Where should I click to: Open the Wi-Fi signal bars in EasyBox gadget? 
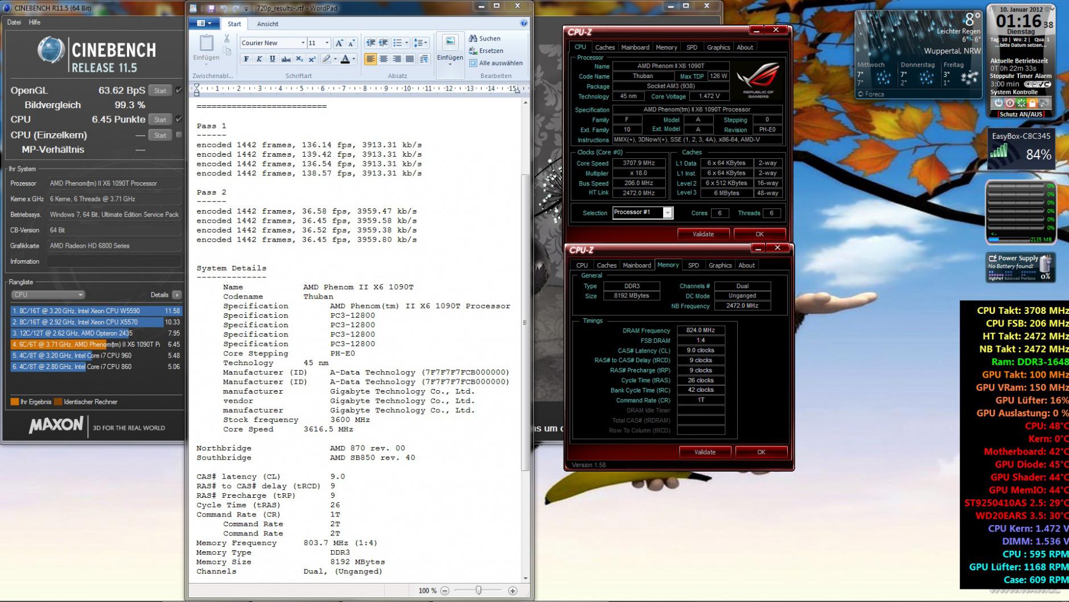point(999,151)
